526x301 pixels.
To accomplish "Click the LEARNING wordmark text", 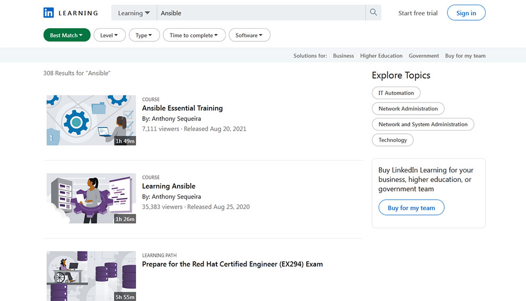I will 78,13.
